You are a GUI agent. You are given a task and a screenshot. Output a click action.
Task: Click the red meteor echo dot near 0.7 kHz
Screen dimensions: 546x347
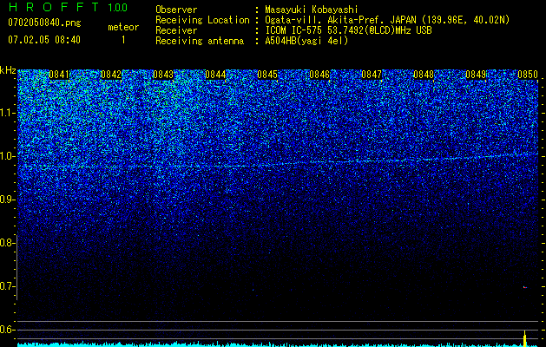click(x=525, y=287)
